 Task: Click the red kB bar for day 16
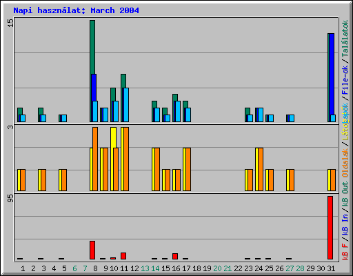(175, 257)
